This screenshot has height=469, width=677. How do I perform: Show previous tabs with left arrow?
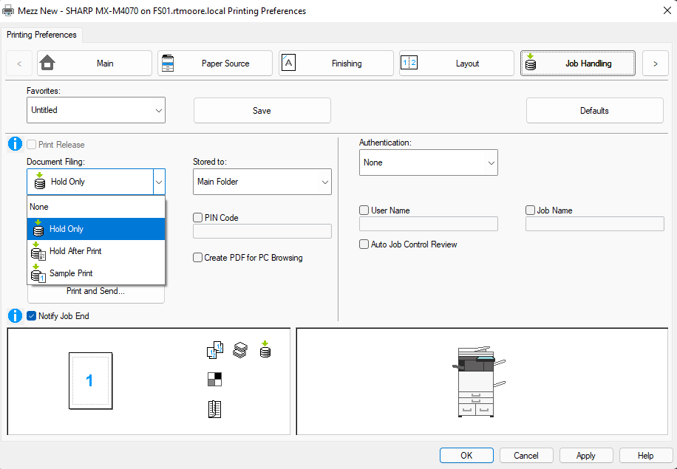click(x=19, y=64)
